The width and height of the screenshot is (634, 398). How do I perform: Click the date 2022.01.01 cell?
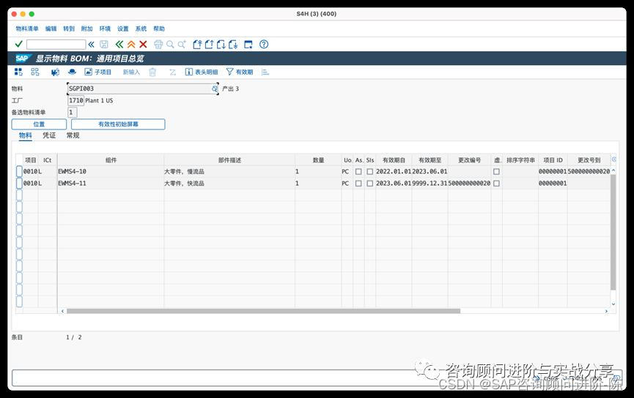tap(394, 171)
